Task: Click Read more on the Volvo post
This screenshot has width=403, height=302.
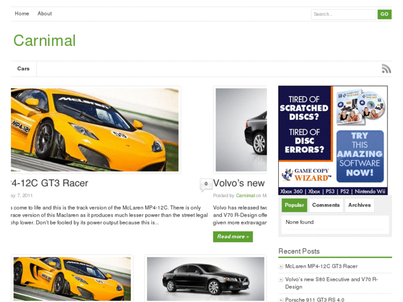Action: click(233, 237)
